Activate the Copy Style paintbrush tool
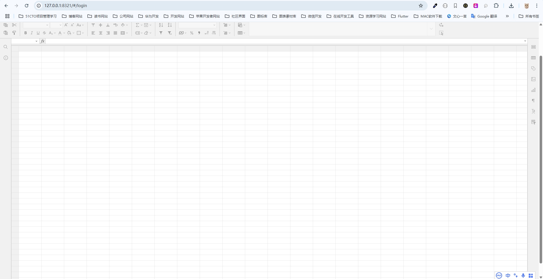Screen dimensions: 543x279 [14, 33]
